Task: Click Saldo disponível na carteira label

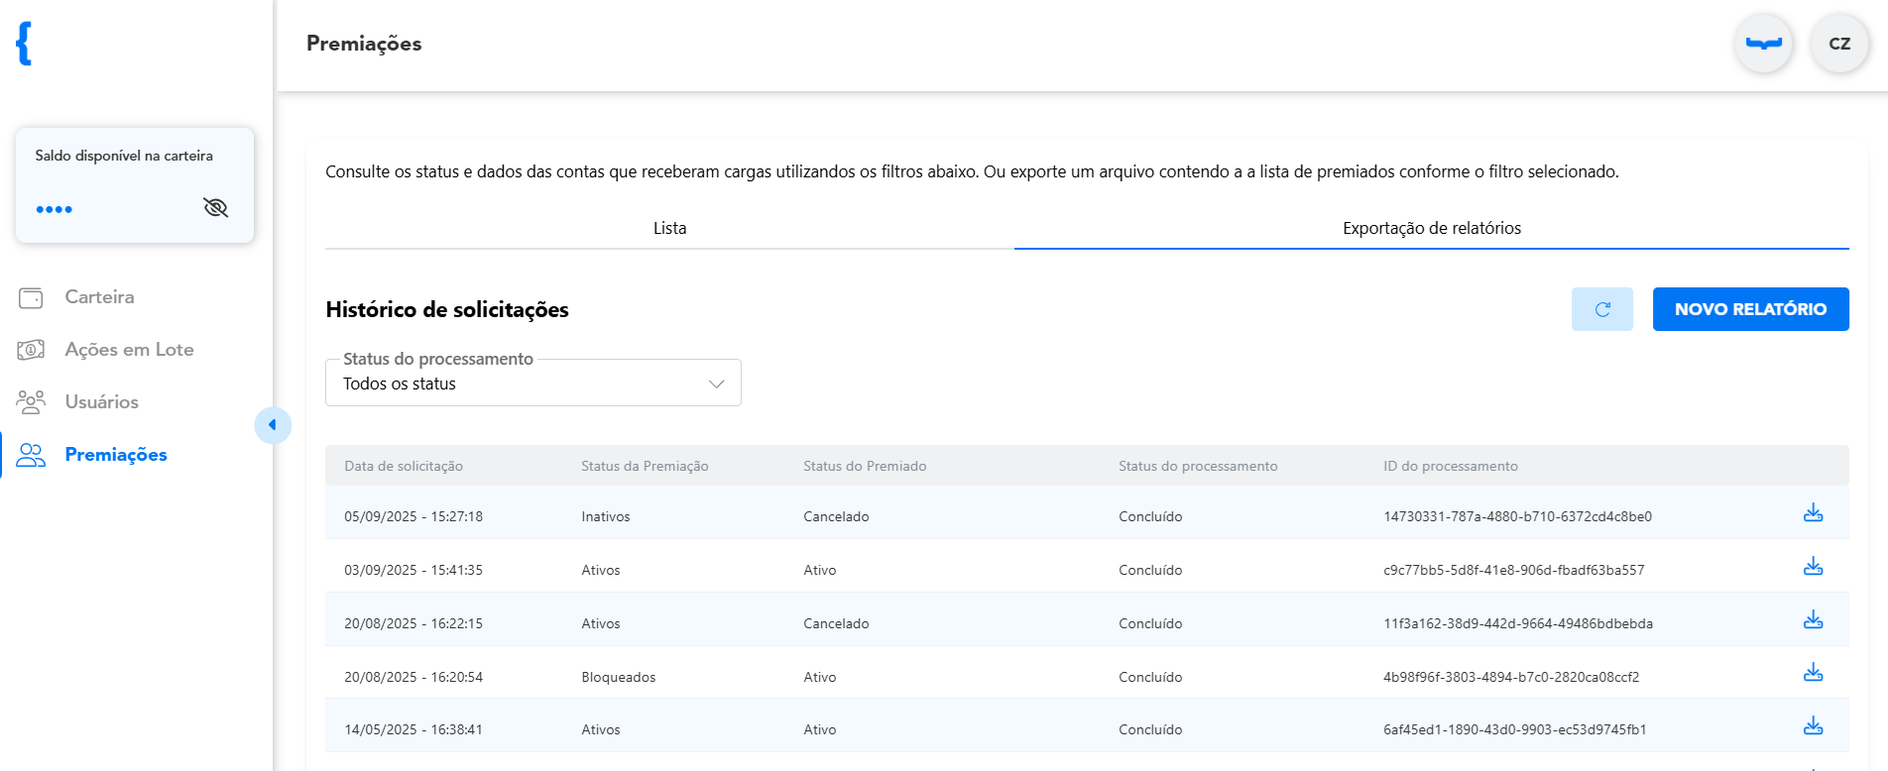Action: click(124, 156)
